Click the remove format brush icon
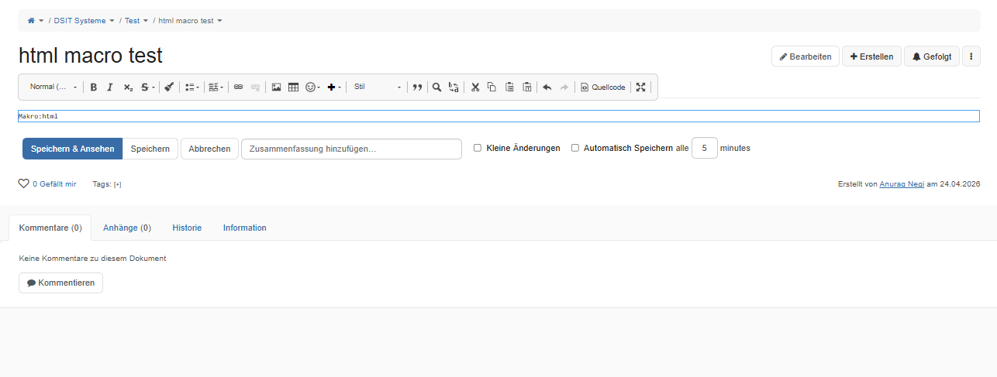Image resolution: width=997 pixels, height=377 pixels. coord(169,87)
